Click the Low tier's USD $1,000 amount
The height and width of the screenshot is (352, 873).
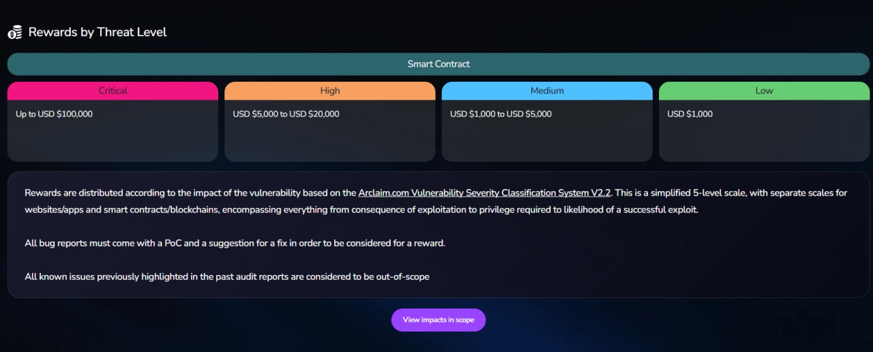[690, 114]
